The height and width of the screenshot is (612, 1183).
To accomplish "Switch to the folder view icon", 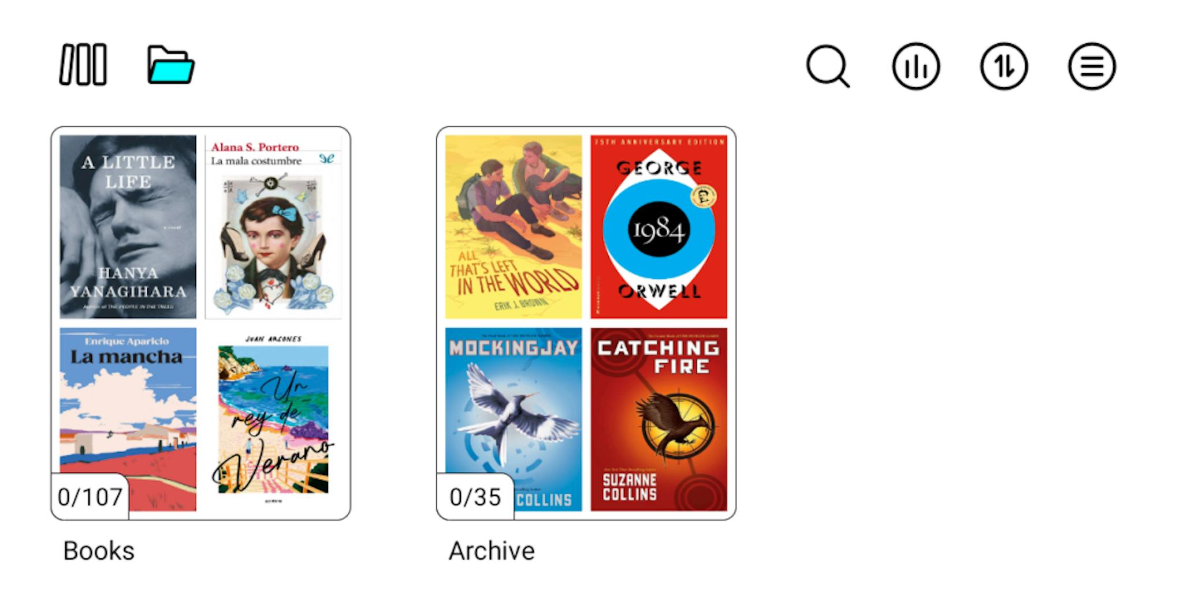I will pyautogui.click(x=171, y=65).
